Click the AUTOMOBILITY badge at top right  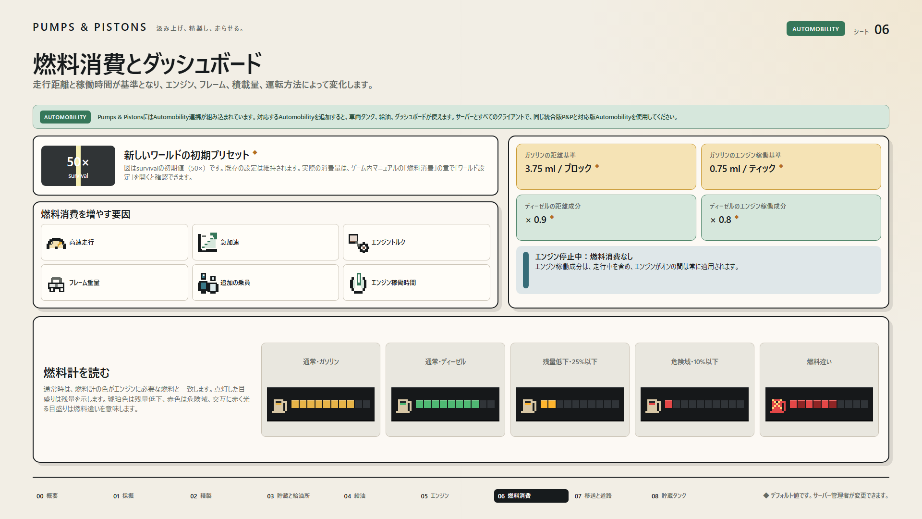(815, 29)
